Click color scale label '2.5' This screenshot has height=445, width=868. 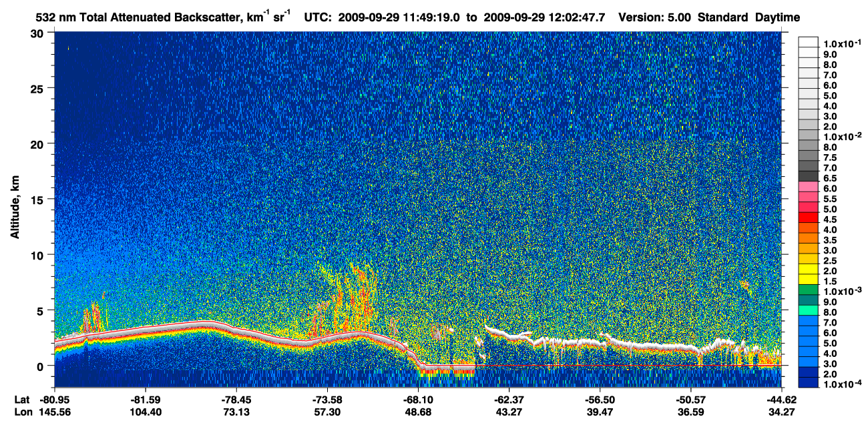831,260
